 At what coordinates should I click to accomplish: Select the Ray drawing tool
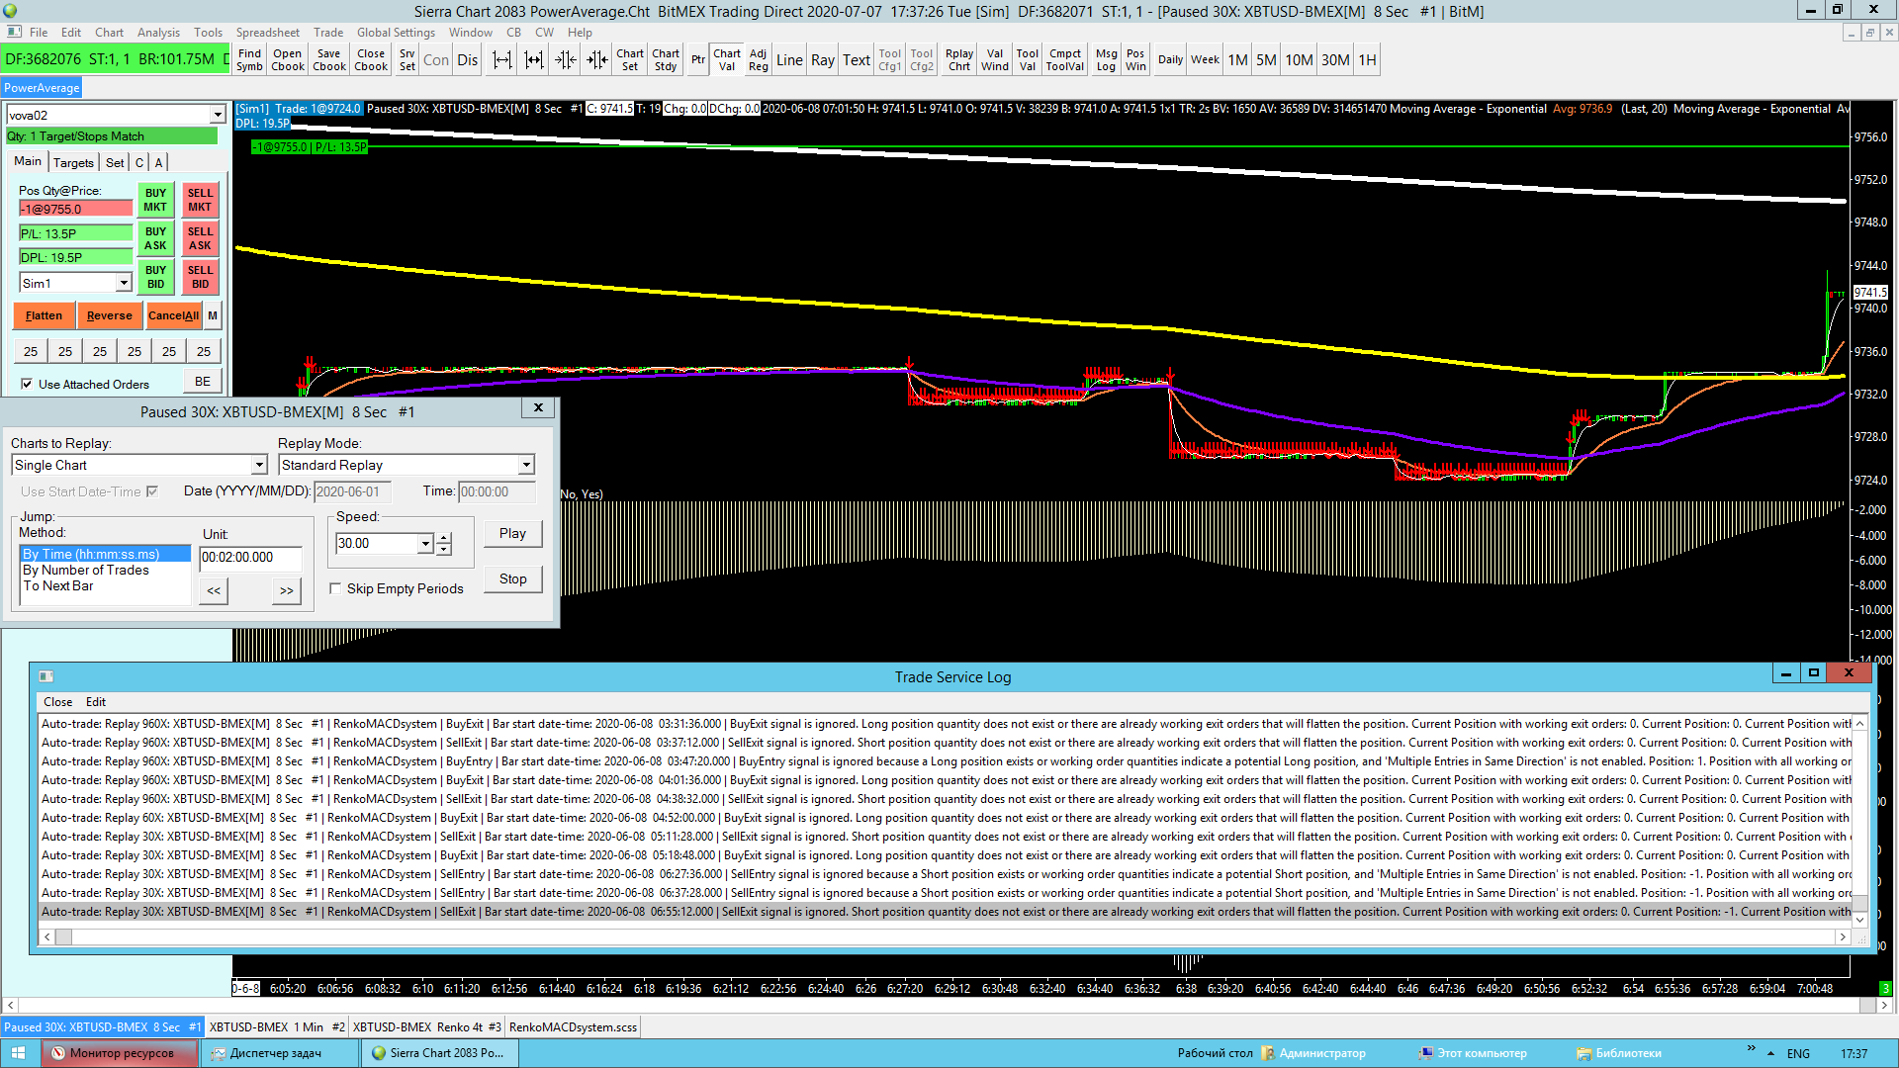pyautogui.click(x=822, y=60)
